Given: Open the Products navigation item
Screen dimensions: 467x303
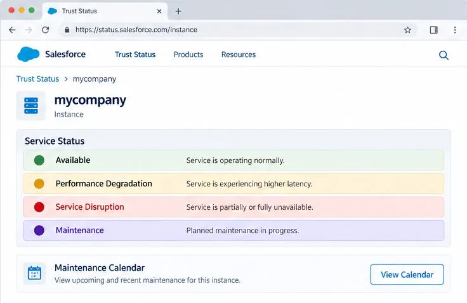Looking at the screenshot, I should [x=188, y=55].
